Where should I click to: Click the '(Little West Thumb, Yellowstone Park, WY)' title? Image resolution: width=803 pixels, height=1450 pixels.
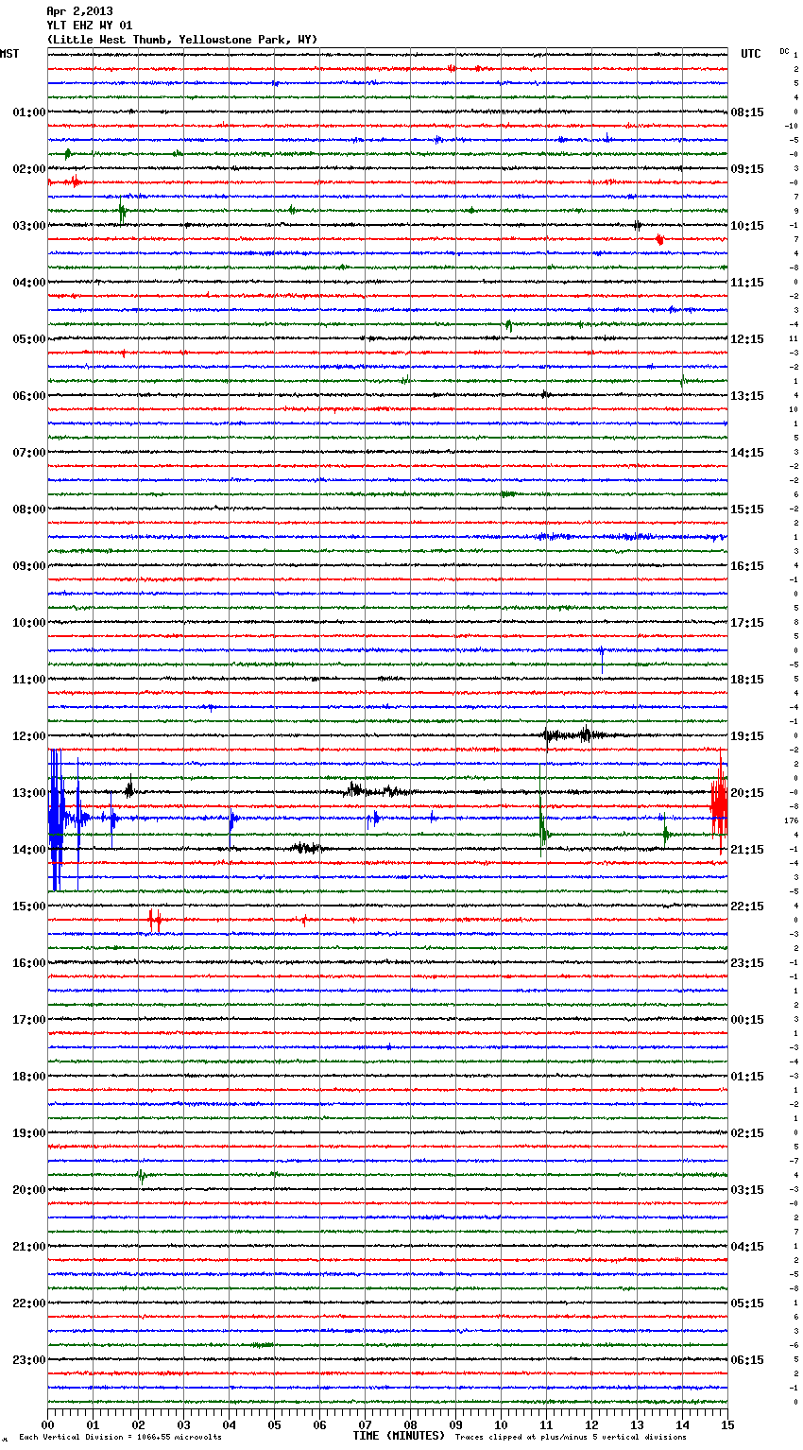point(182,40)
